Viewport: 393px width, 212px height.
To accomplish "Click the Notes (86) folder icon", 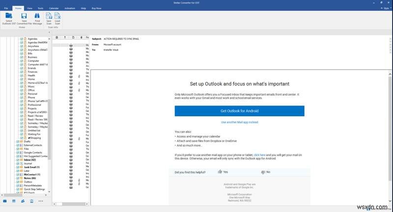I will pyautogui.click(x=21, y=178).
